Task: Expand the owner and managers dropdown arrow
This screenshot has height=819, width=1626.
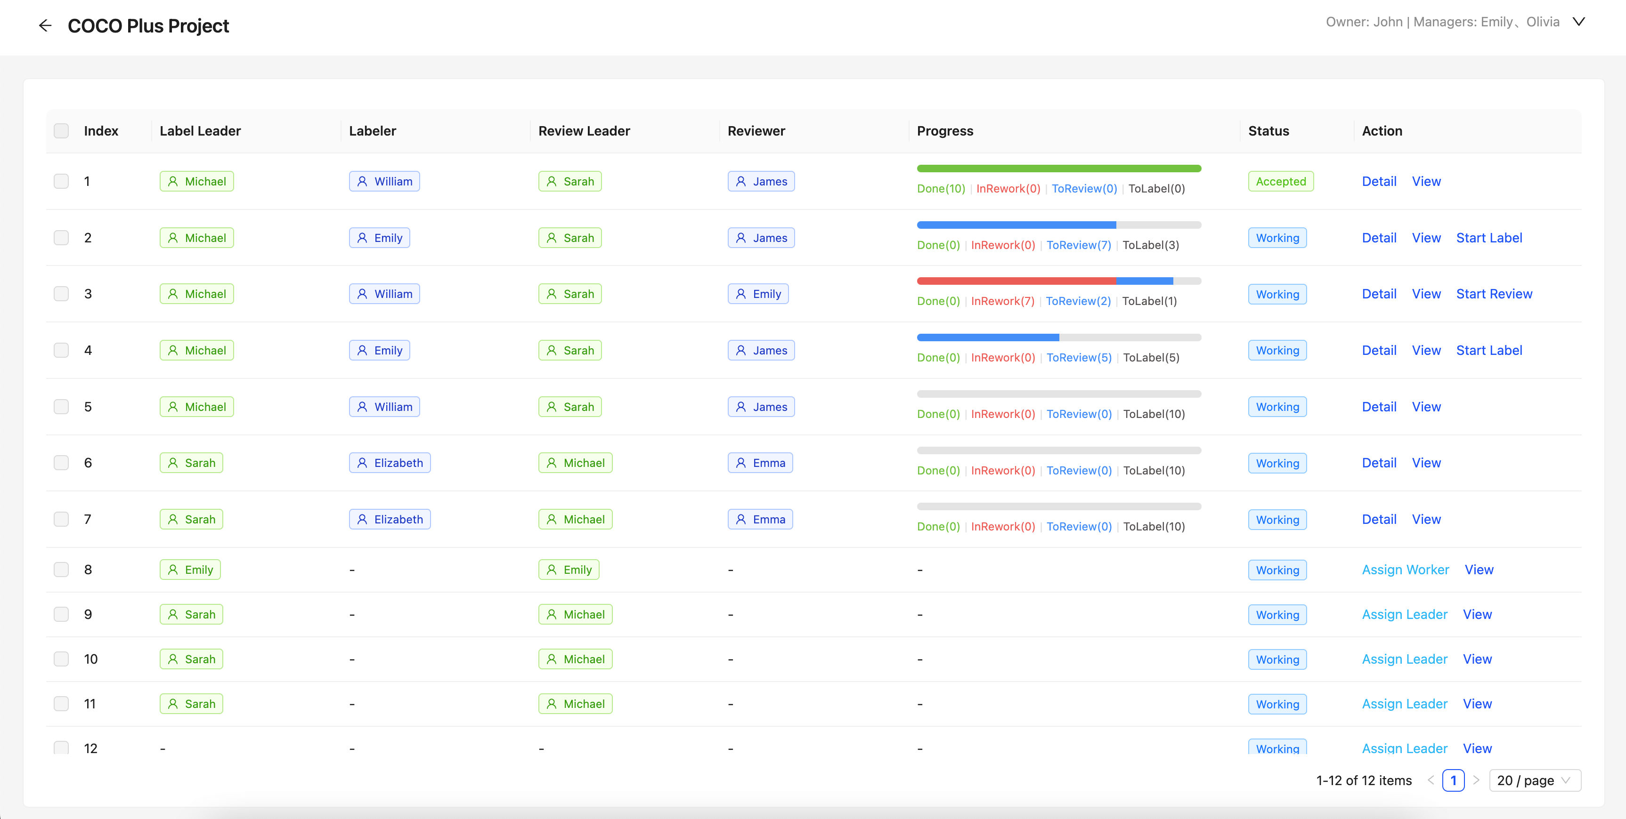Action: tap(1578, 22)
